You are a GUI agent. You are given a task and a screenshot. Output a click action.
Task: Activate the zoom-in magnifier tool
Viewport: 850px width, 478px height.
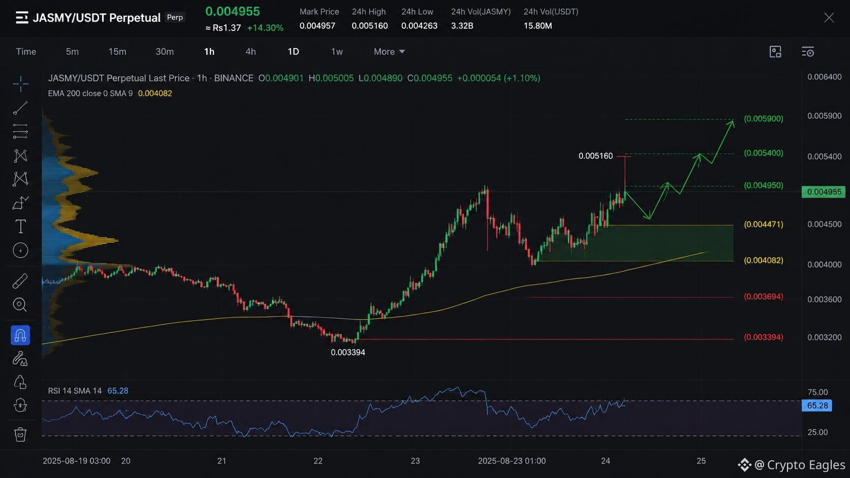coord(20,305)
